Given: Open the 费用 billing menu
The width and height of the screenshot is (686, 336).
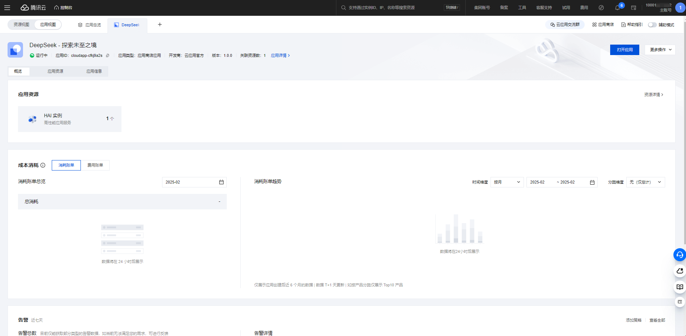Looking at the screenshot, I should pyautogui.click(x=584, y=8).
